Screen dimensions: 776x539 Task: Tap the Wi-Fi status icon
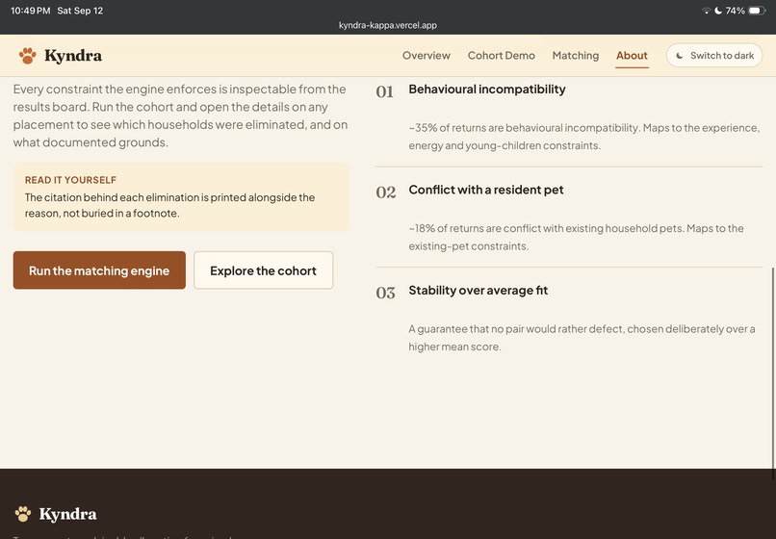point(707,11)
